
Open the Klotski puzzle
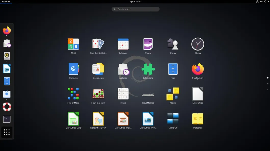tap(173, 93)
